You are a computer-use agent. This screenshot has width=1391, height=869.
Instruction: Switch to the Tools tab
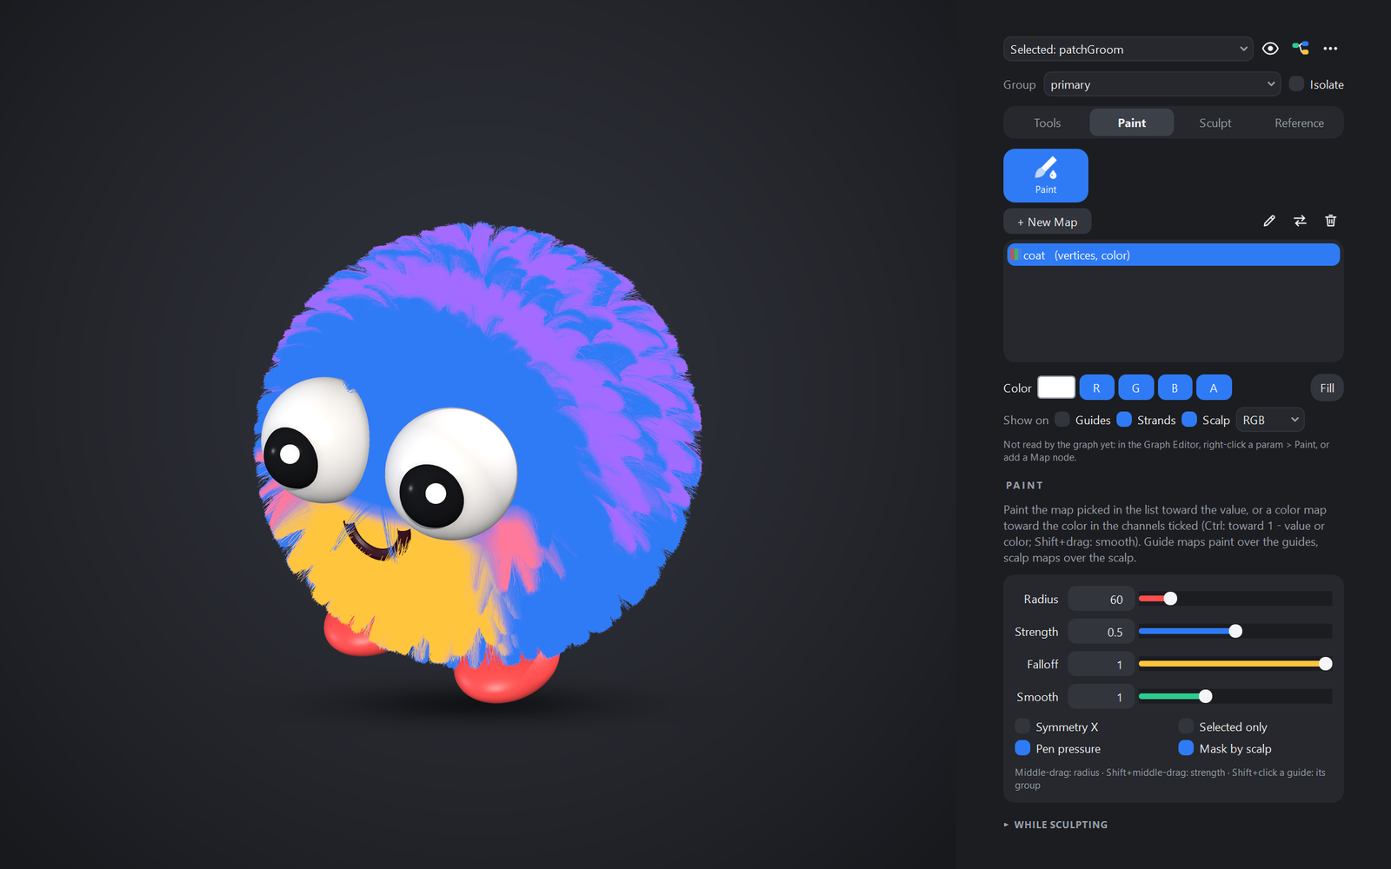(1047, 123)
